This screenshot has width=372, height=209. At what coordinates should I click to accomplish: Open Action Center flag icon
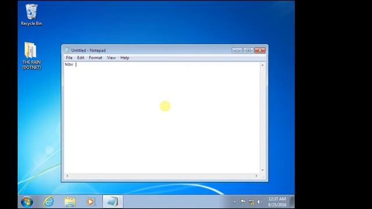coord(243,202)
